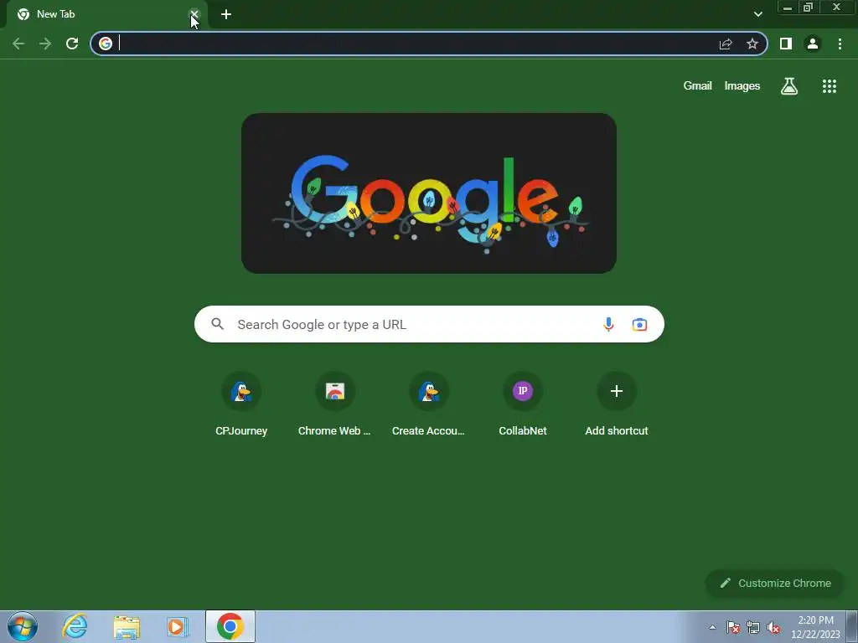Click Show desktop strip on taskbar
Screen dimensions: 858x643
[x=852, y=626]
